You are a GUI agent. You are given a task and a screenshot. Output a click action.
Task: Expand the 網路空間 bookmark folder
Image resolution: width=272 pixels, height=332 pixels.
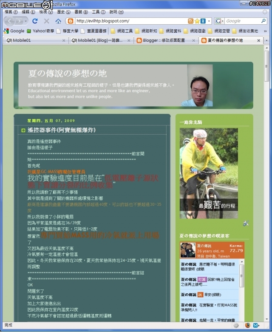219,31
